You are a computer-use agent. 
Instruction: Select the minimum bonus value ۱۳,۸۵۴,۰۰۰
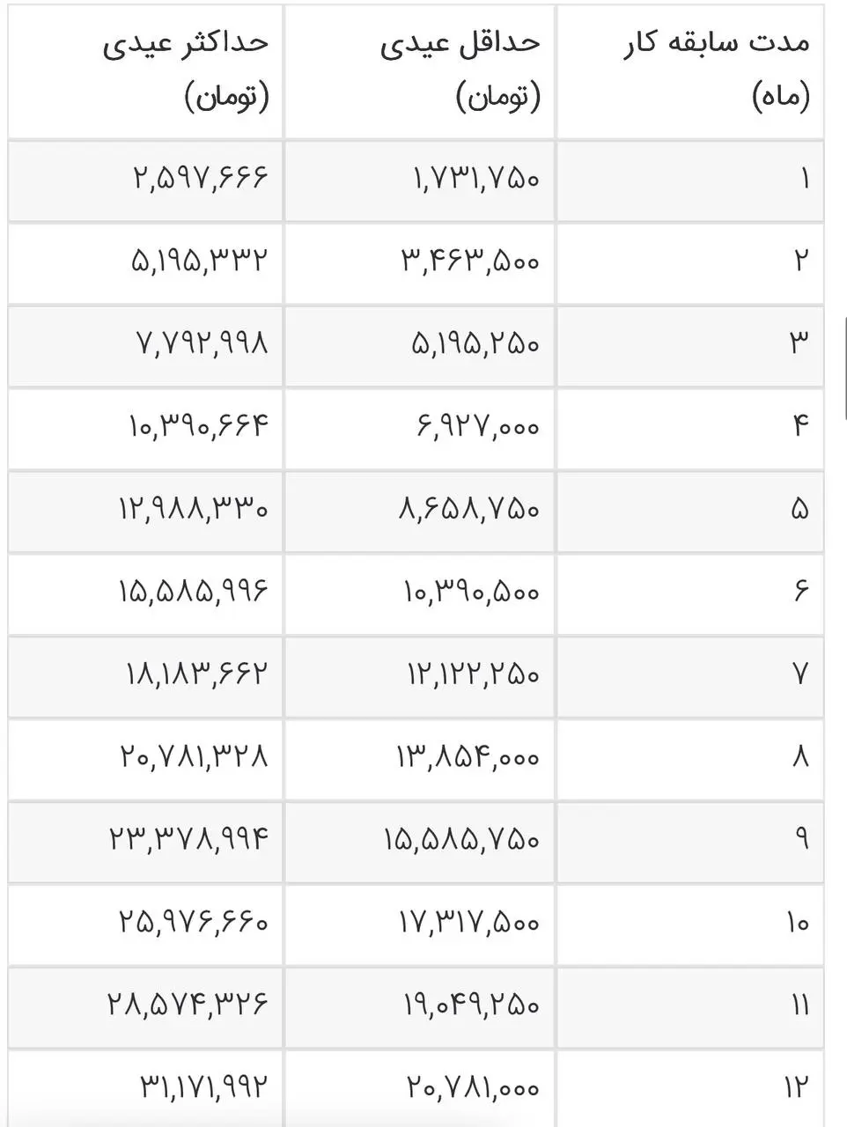click(468, 756)
